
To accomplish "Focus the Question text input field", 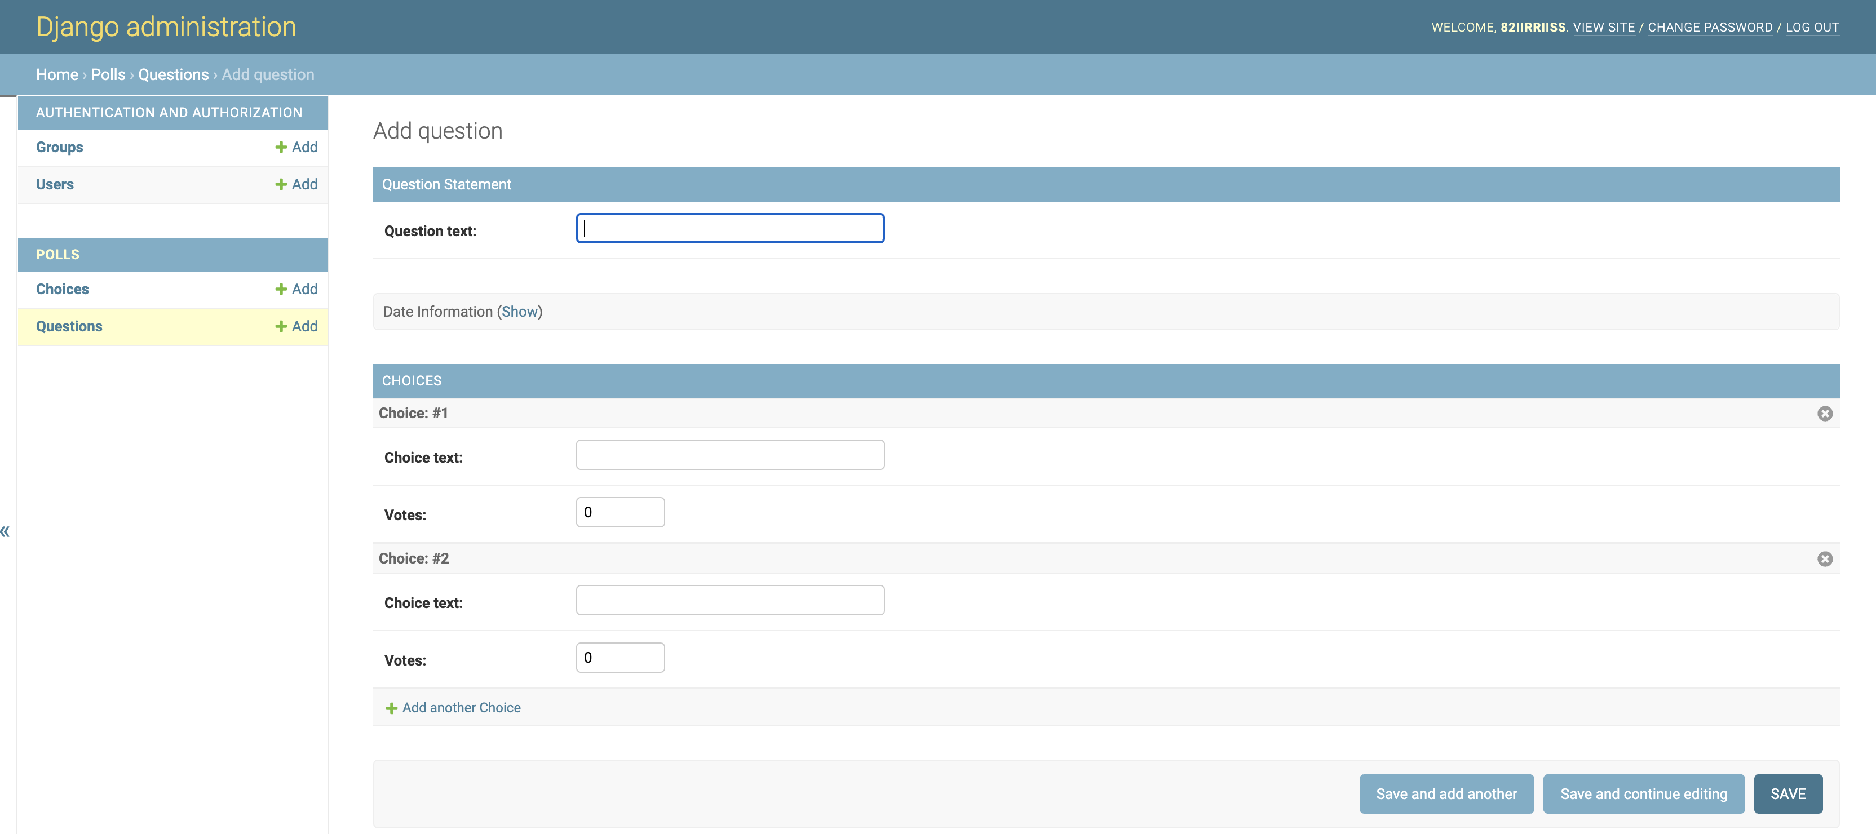I will point(730,228).
